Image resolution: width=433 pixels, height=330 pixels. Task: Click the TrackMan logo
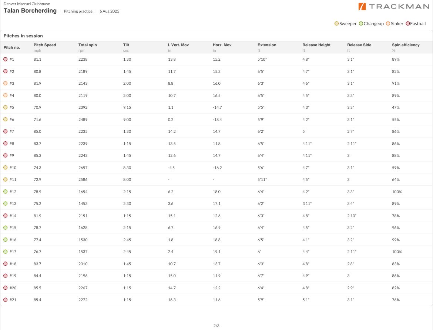[394, 6]
